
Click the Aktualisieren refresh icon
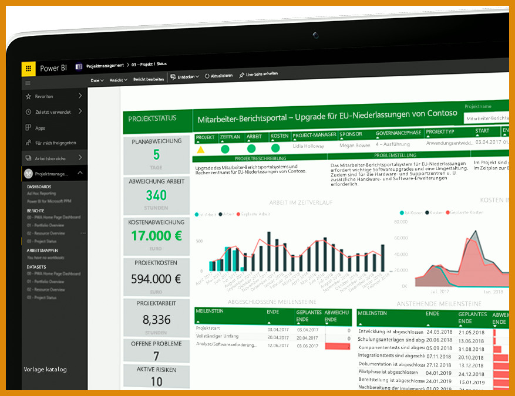coord(207,76)
